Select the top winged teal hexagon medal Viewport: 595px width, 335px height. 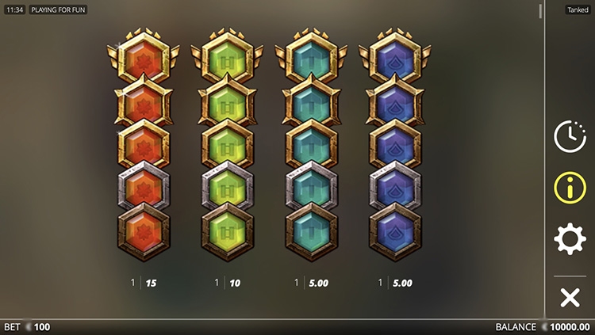click(311, 56)
